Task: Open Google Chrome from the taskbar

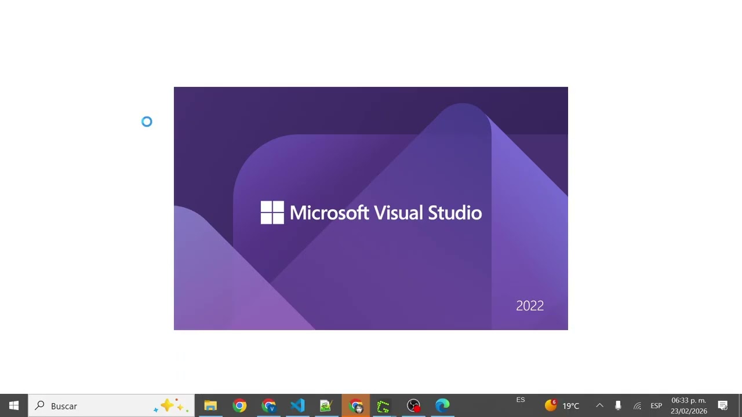Action: (239, 405)
